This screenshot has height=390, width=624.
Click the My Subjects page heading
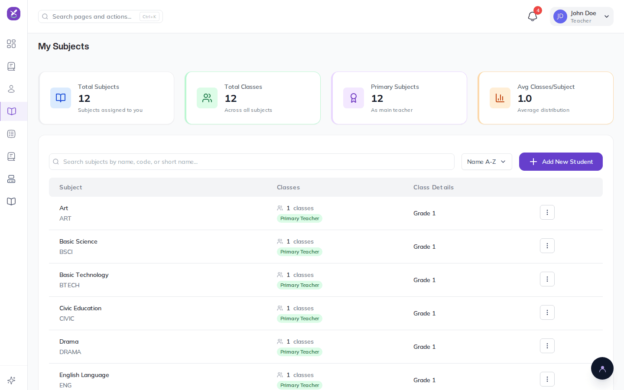tap(64, 46)
